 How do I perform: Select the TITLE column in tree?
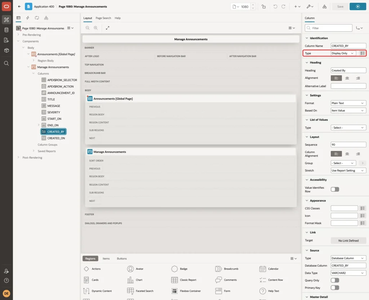pos(51,100)
